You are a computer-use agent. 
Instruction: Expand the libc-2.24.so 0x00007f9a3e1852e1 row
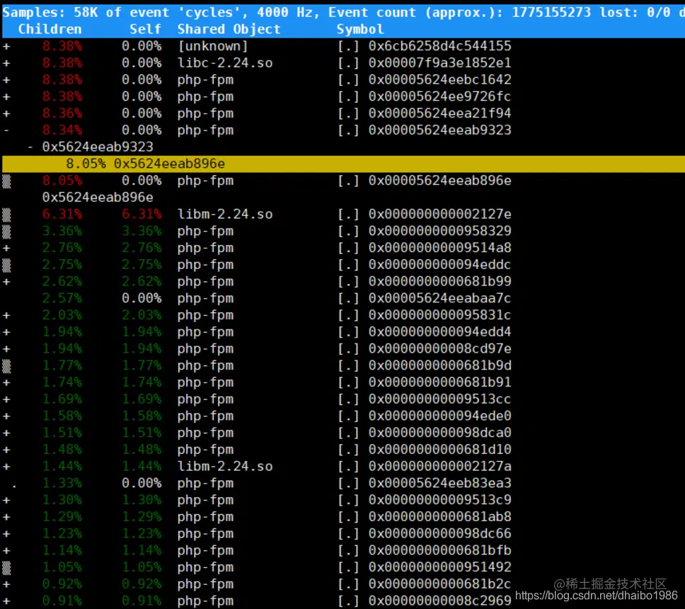point(6,63)
